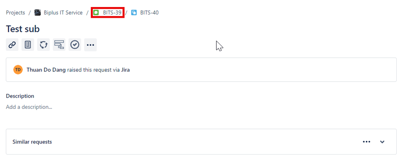Click the circled checkmark icon button
Viewport: 412px width, 162px height.
pyautogui.click(x=75, y=45)
